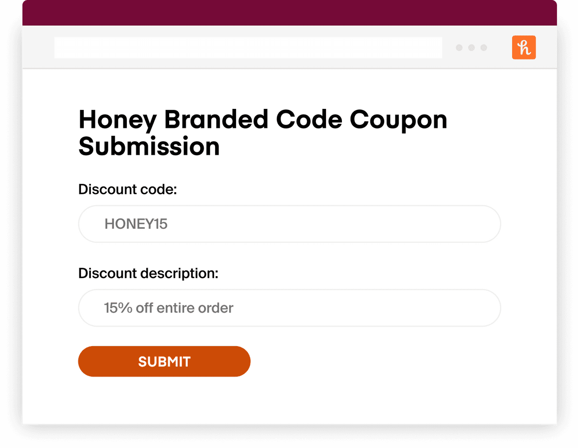The height and width of the screenshot is (448, 578).
Task: Click the white "SUBMIT" text label
Action: click(x=164, y=362)
